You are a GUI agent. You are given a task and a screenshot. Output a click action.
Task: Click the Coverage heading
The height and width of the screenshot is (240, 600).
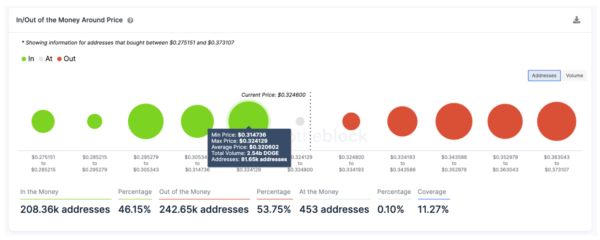(x=432, y=192)
